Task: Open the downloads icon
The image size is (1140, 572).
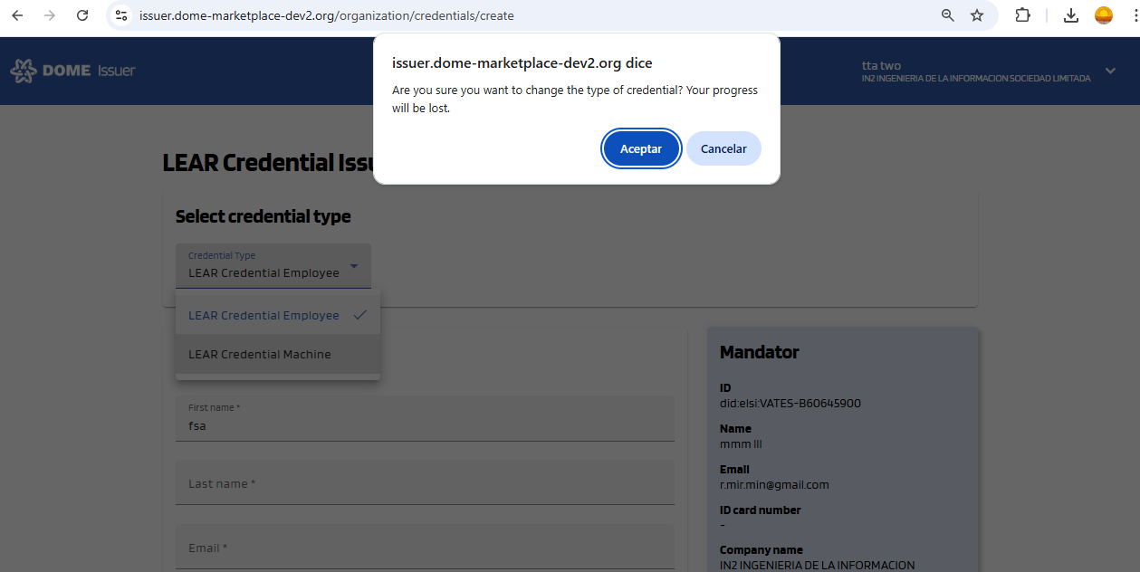Action: pos(1071,15)
